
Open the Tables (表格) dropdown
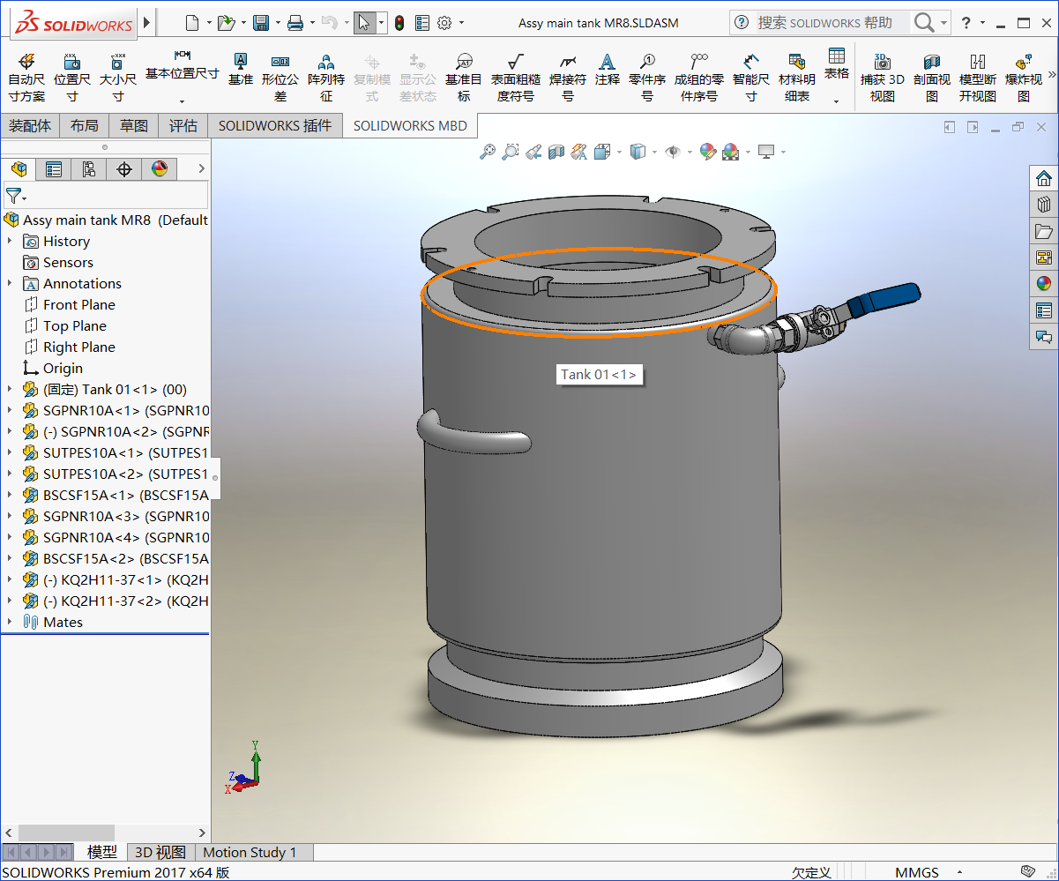tap(837, 77)
